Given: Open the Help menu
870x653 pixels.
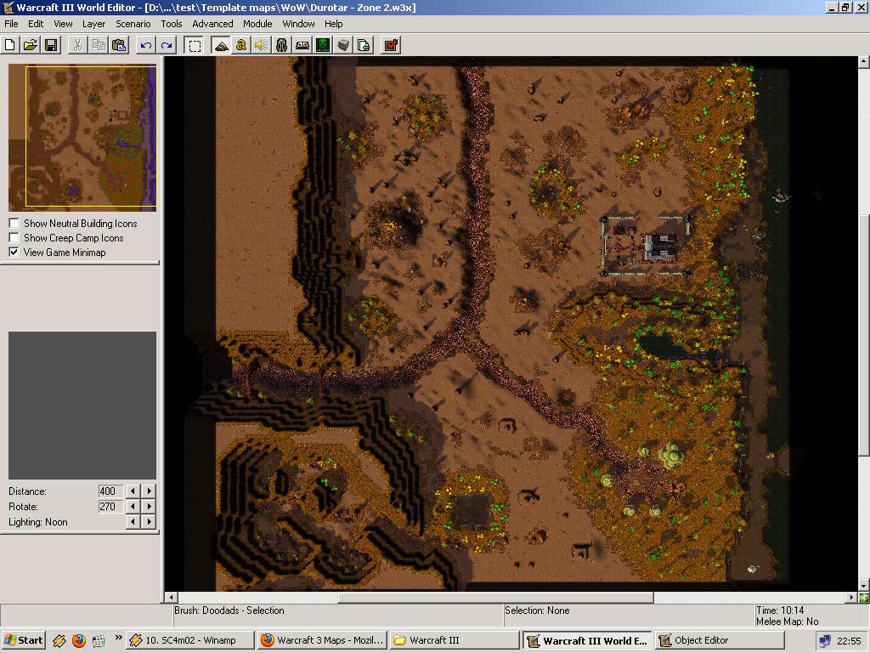Looking at the screenshot, I should click(x=333, y=24).
